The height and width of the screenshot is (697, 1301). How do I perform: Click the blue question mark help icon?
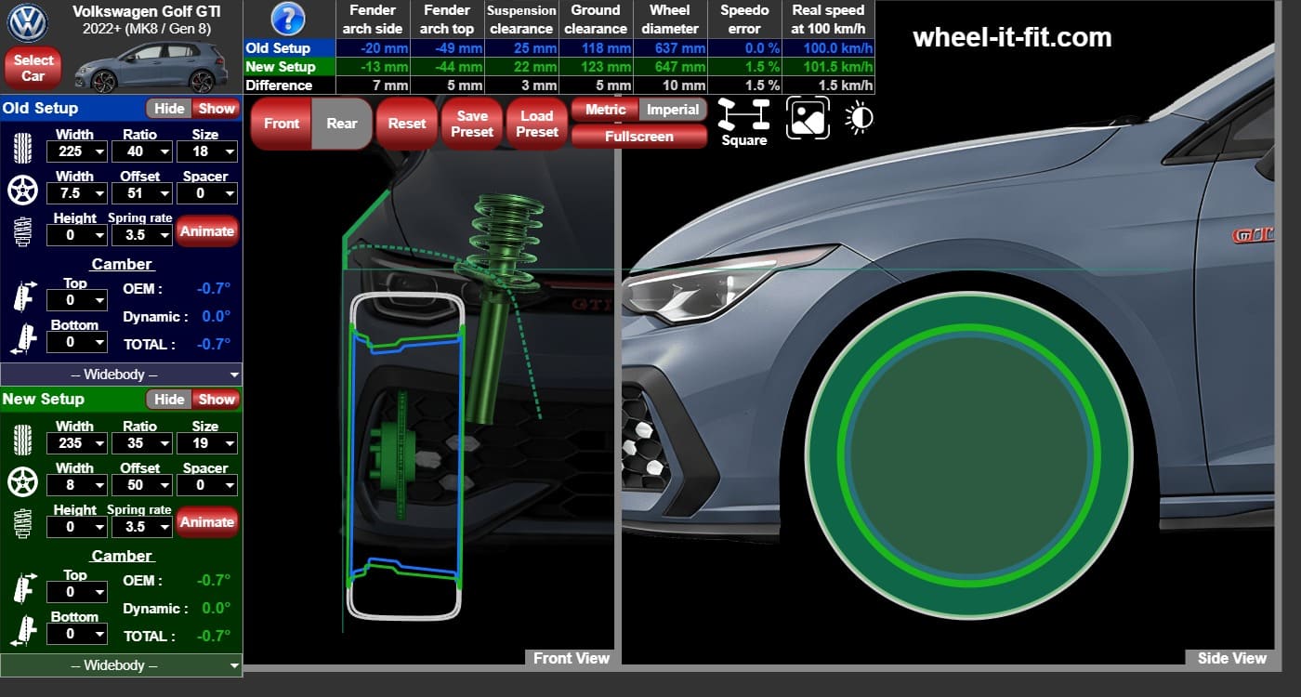coord(288,19)
